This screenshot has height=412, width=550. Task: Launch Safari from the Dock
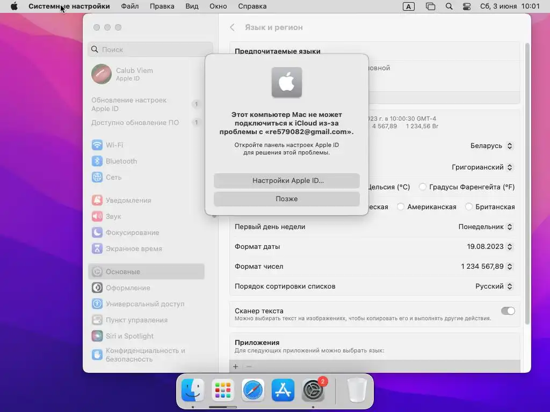[253, 390]
